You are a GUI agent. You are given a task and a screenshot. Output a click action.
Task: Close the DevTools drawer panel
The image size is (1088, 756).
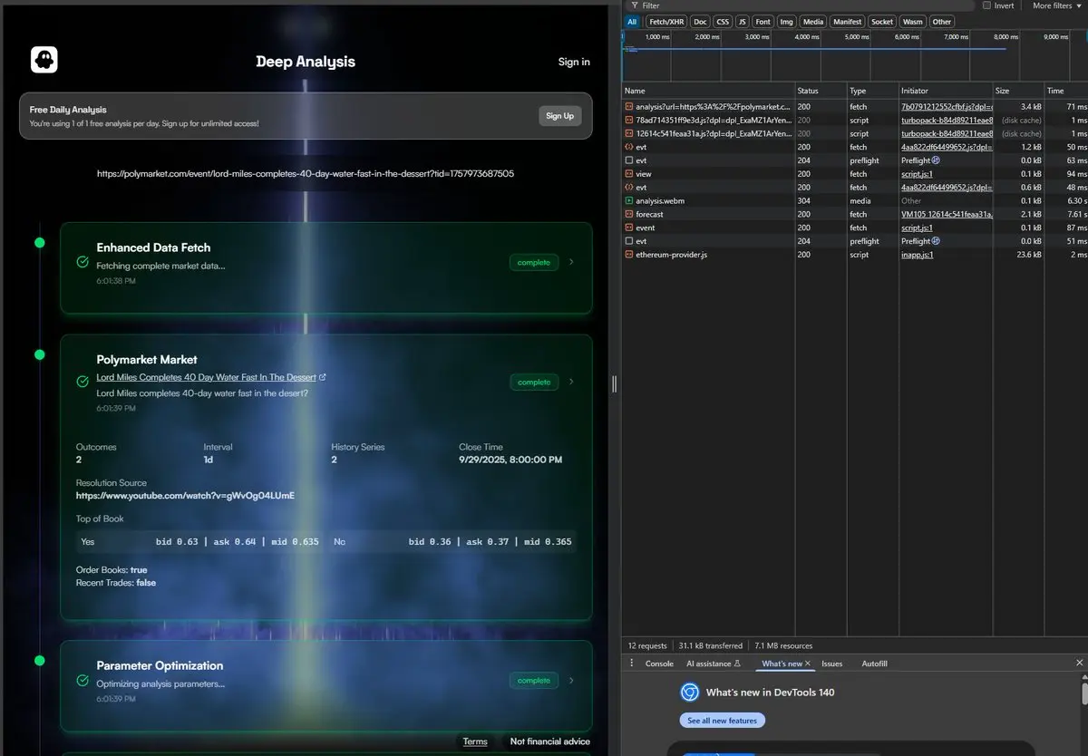pyautogui.click(x=1079, y=664)
